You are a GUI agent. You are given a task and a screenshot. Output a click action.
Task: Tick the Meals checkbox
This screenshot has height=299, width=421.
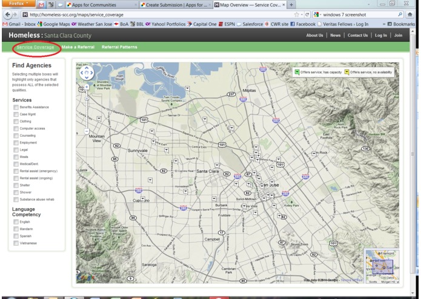tap(16, 157)
